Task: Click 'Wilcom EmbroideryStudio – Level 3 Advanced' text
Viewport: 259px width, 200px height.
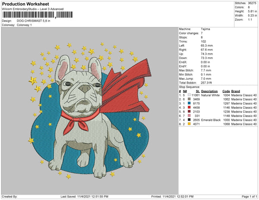Action: coord(33,9)
